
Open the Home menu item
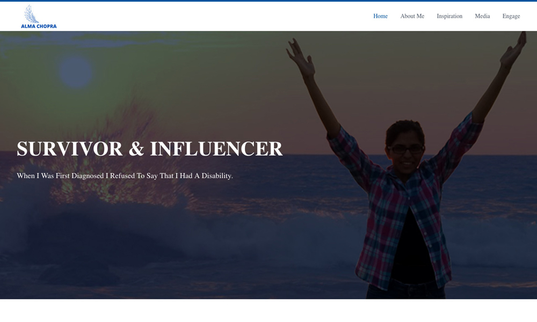[380, 16]
